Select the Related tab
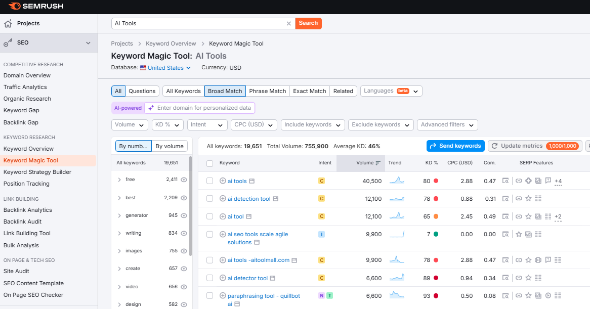Image resolution: width=590 pixels, height=309 pixels. [x=343, y=91]
